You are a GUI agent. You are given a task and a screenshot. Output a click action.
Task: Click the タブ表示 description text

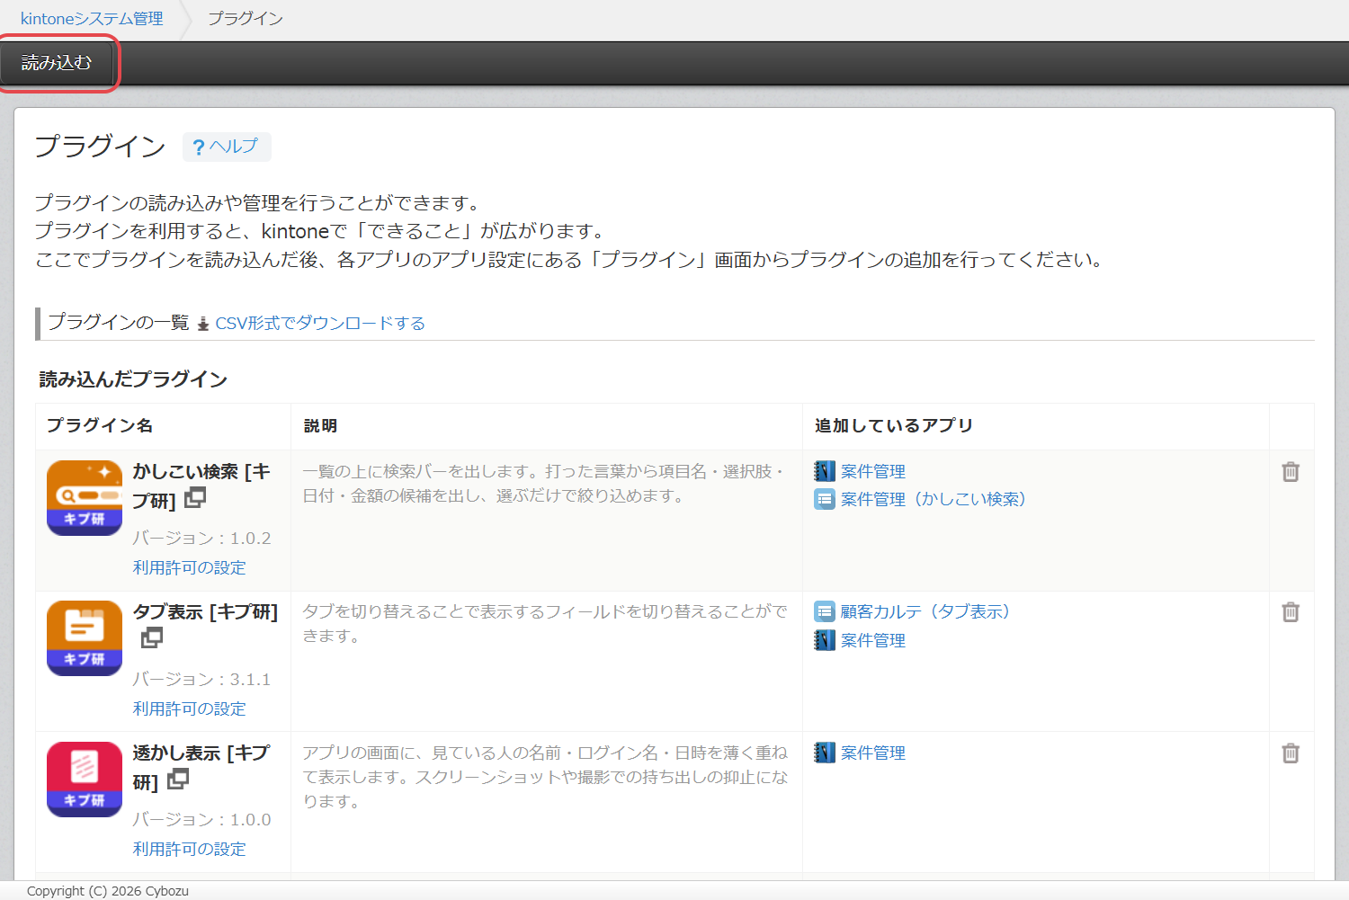tap(545, 623)
